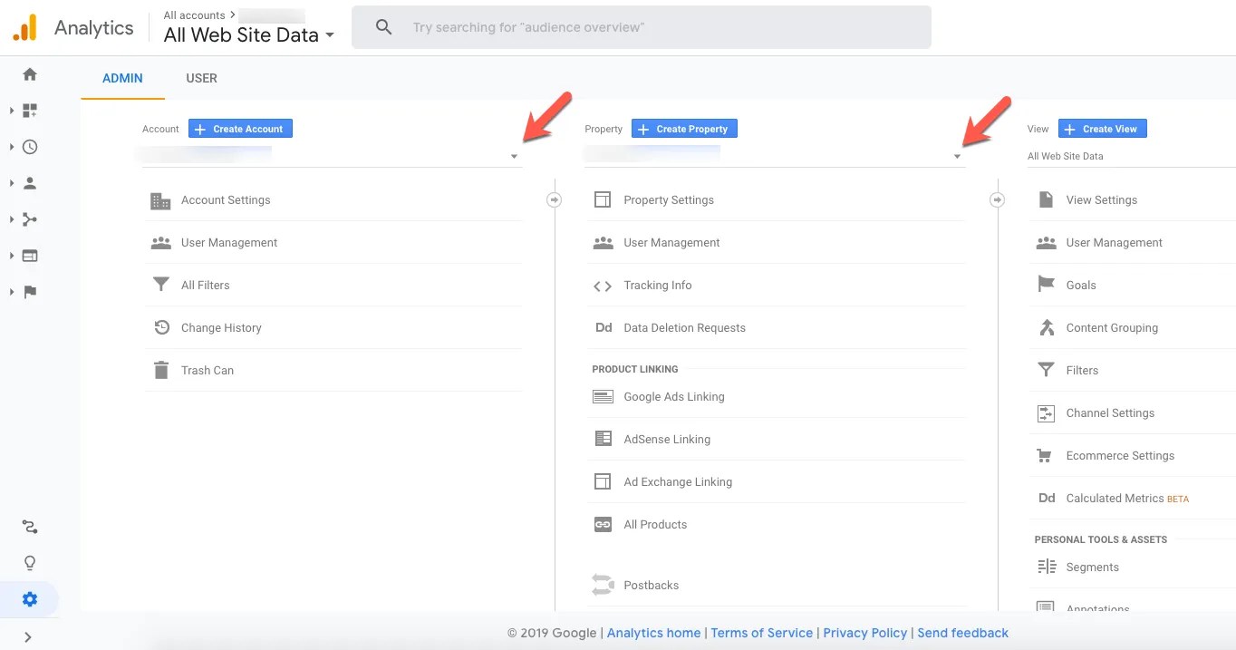Open Audience reports via person icon
The width and height of the screenshot is (1236, 650).
(x=29, y=182)
